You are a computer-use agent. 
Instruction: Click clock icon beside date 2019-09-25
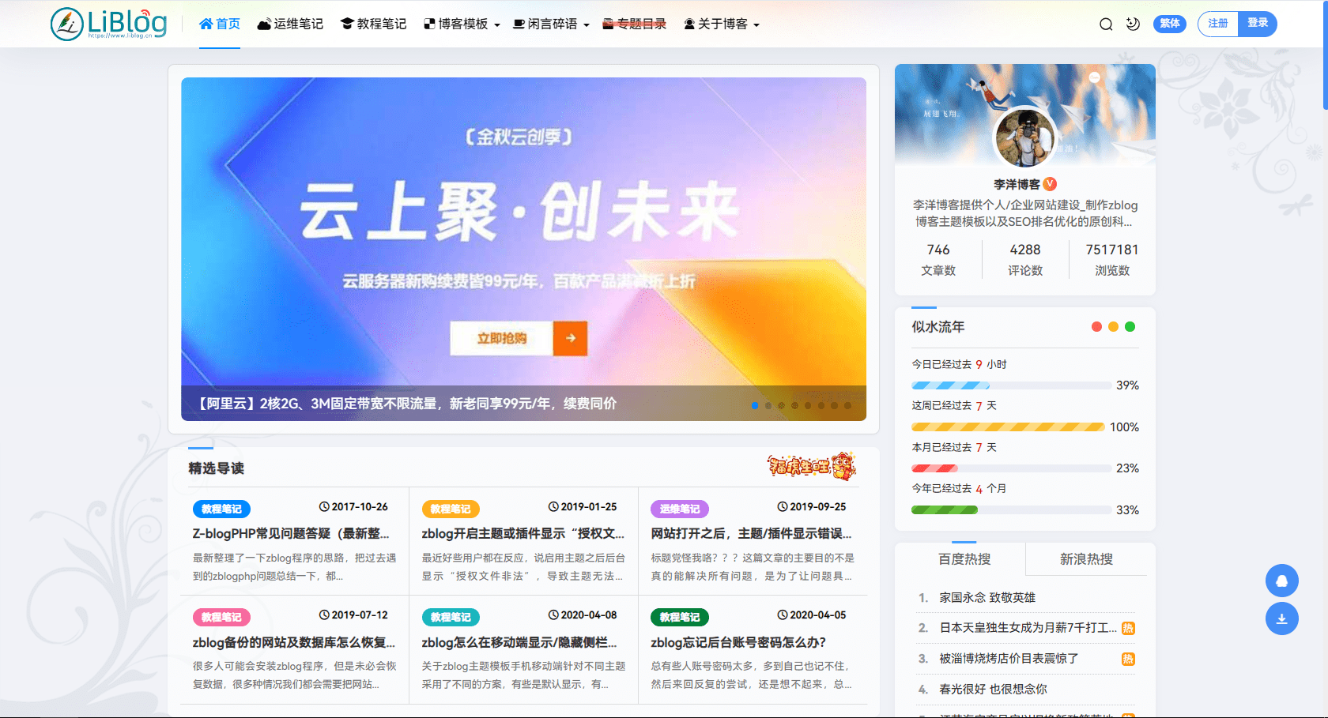pos(783,507)
